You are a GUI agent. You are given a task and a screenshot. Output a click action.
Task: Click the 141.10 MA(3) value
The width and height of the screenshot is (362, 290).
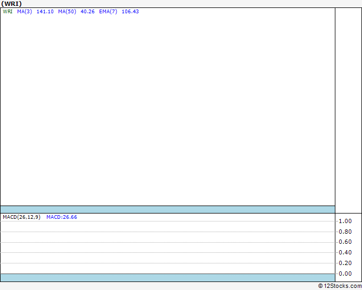(x=45, y=12)
